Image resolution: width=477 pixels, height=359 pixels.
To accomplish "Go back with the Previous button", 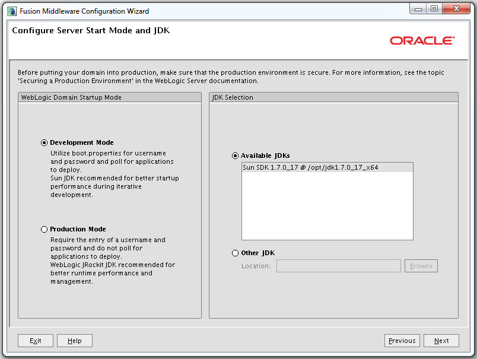I will point(402,341).
